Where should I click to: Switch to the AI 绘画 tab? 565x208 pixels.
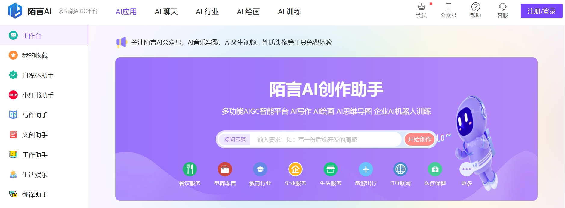[x=248, y=12]
